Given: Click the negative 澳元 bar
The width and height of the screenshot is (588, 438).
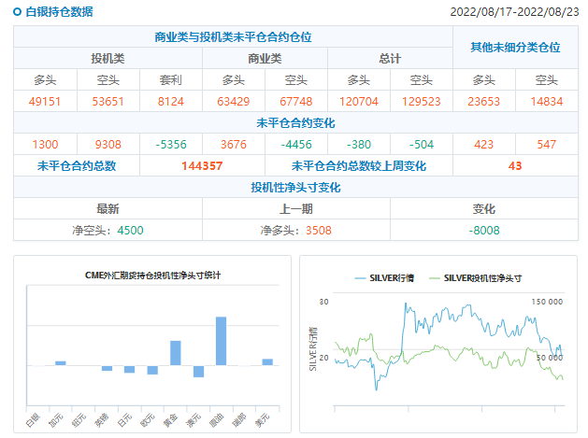Looking at the screenshot, I should tap(198, 371).
